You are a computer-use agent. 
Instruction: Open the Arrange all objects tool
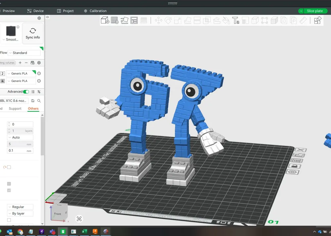134,20
